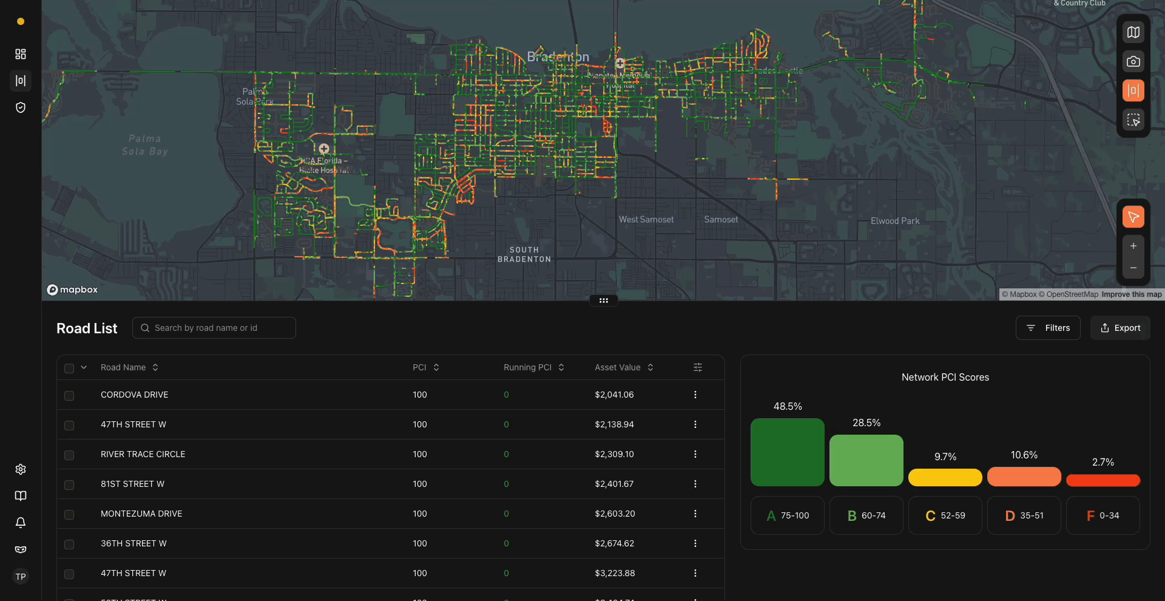Tick the MONTEZUMA DRIVE row checkbox
This screenshot has height=601, width=1165.
point(69,514)
